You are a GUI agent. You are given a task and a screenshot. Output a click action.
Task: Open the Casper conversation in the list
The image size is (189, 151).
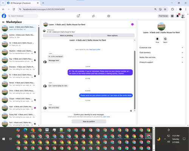[x=19, y=100]
